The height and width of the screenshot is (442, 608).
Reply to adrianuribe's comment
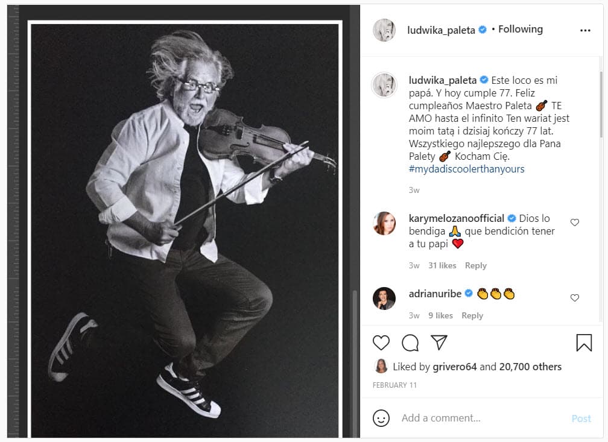tap(472, 315)
